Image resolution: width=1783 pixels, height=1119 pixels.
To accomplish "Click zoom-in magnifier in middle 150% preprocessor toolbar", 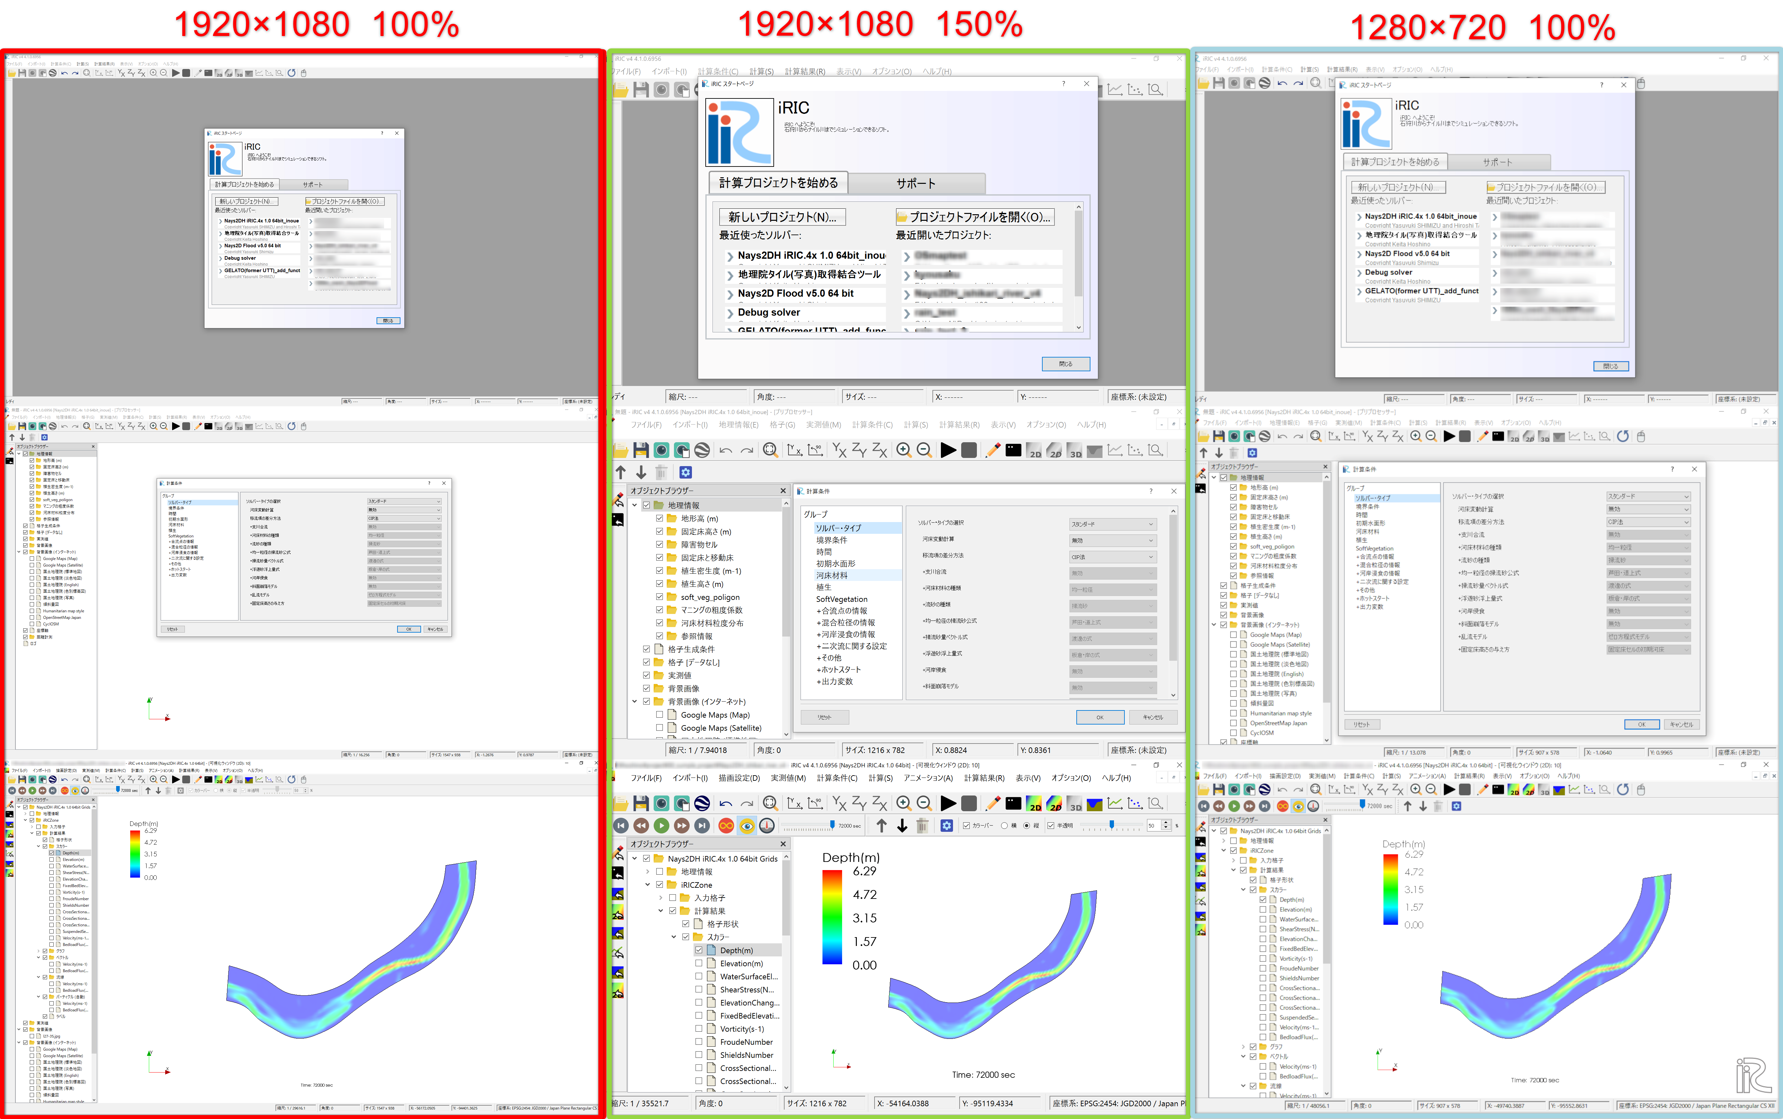I will tap(903, 450).
